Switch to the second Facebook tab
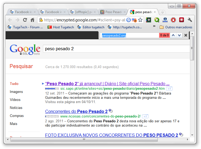The width and height of the screenshot is (201, 149). click(52, 12)
